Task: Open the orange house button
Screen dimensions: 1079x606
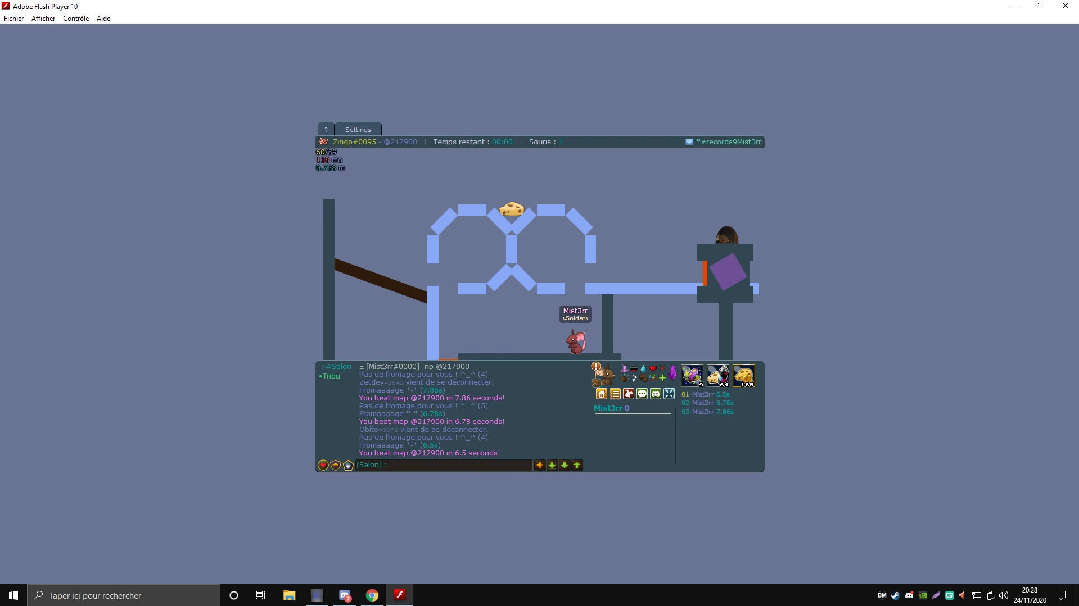Action: (602, 394)
